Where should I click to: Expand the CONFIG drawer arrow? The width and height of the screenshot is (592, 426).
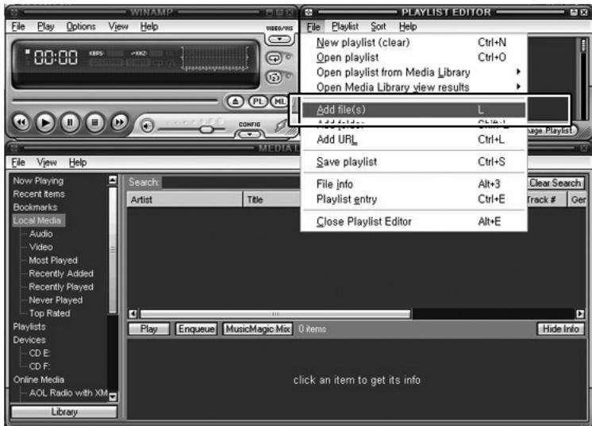249,134
